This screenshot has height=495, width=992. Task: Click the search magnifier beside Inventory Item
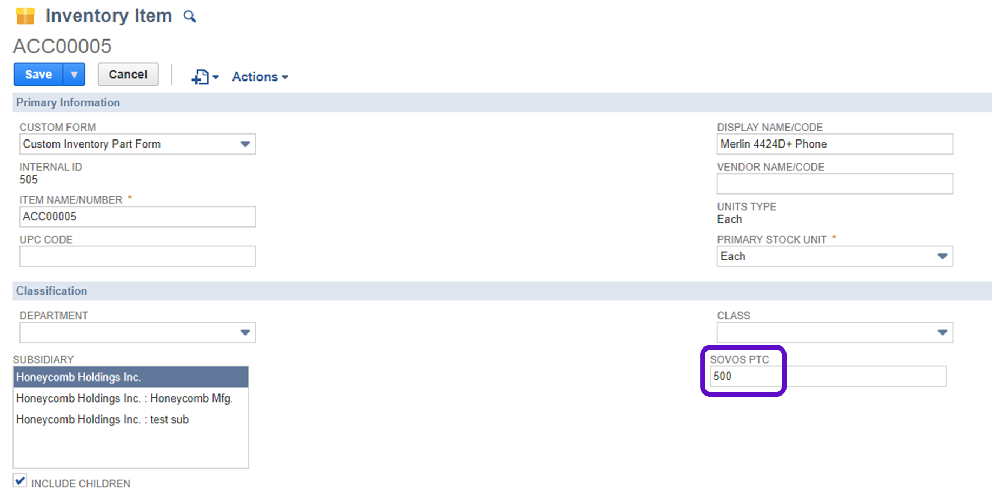(x=189, y=16)
